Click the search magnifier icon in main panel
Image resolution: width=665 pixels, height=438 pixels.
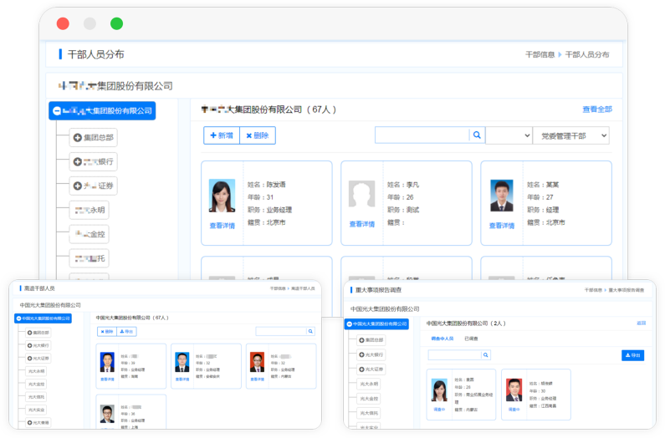(476, 135)
